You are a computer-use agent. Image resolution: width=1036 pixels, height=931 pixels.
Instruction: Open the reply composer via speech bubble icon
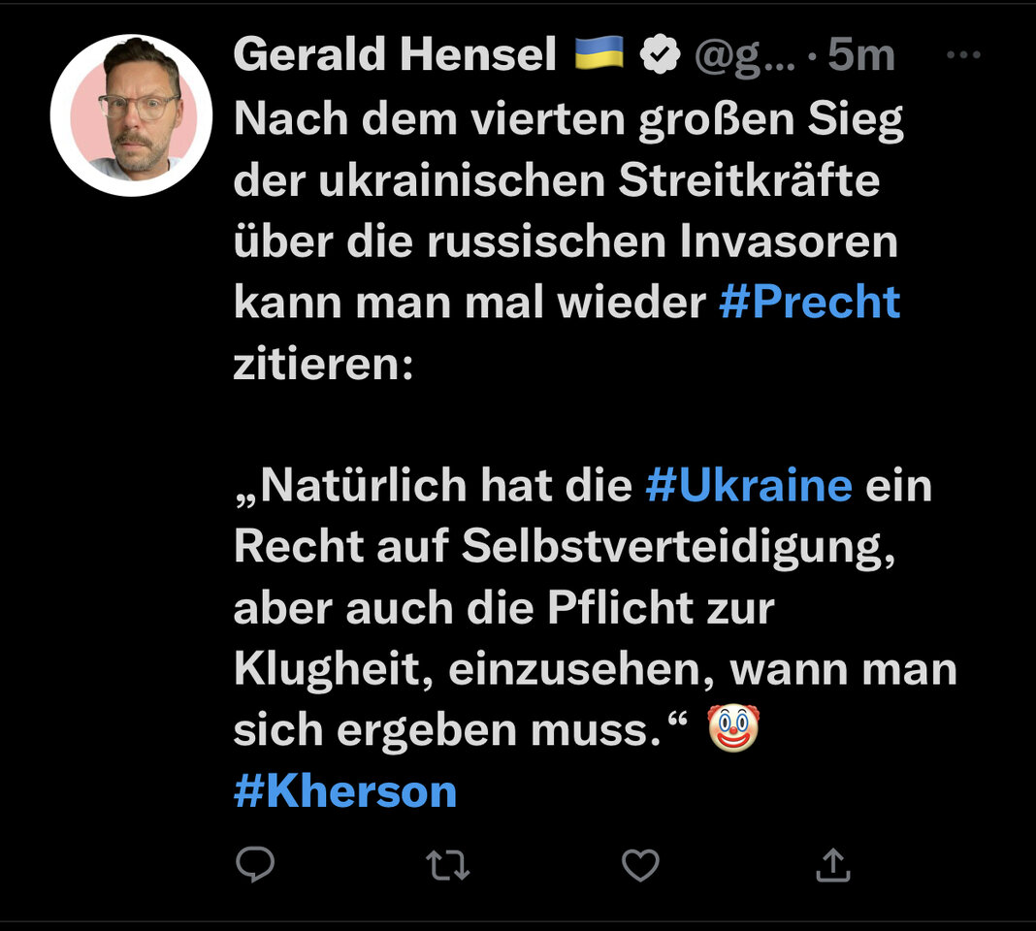[255, 864]
